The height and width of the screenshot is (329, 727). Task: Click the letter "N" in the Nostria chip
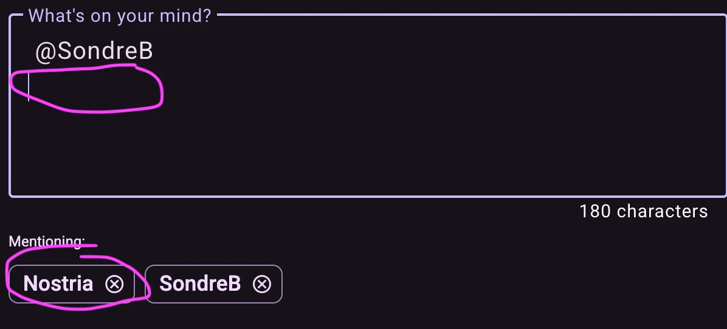pyautogui.click(x=30, y=284)
